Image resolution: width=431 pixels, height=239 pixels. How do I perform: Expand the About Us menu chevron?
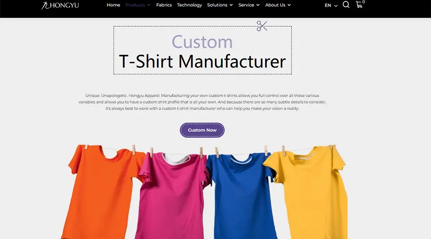click(x=289, y=5)
